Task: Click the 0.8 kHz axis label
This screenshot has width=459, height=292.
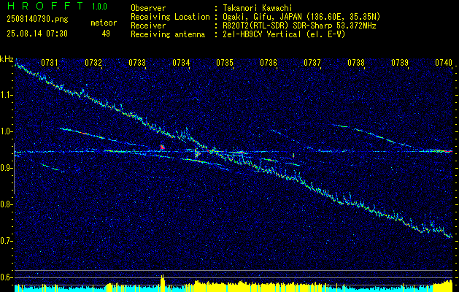Action: 6,204
